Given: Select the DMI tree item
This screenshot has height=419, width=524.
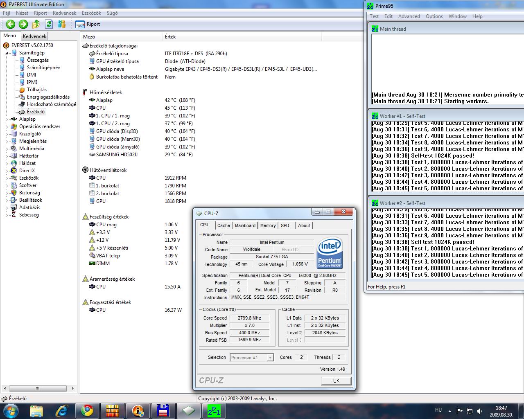Looking at the screenshot, I should 32,75.
